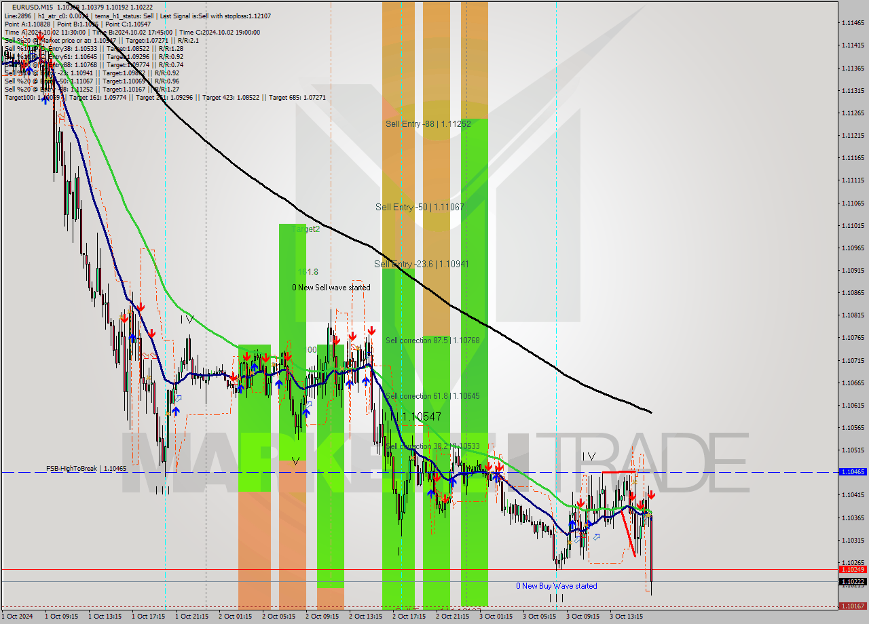Viewport: 869px width, 624px height.
Task: Click the '1 Oct 09:15' time axis label
Action: (61, 617)
